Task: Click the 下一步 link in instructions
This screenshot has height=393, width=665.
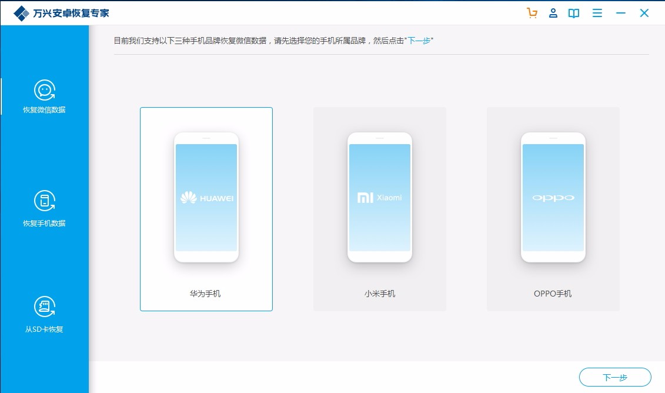Action: click(x=419, y=41)
